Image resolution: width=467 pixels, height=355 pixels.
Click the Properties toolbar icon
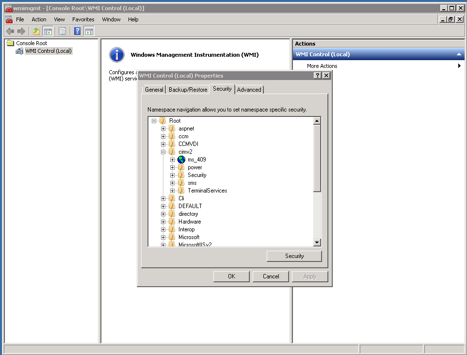pos(62,31)
